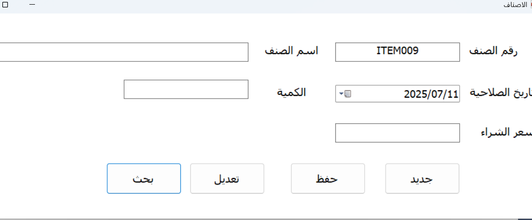
Task: Click the اسم الصنف label
Action: 291,51
